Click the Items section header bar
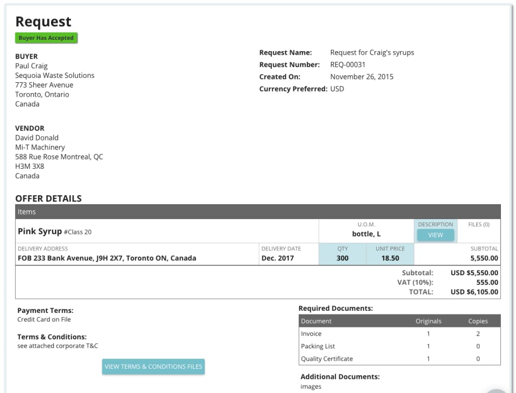Image resolution: width=516 pixels, height=393 pixels. (x=258, y=212)
